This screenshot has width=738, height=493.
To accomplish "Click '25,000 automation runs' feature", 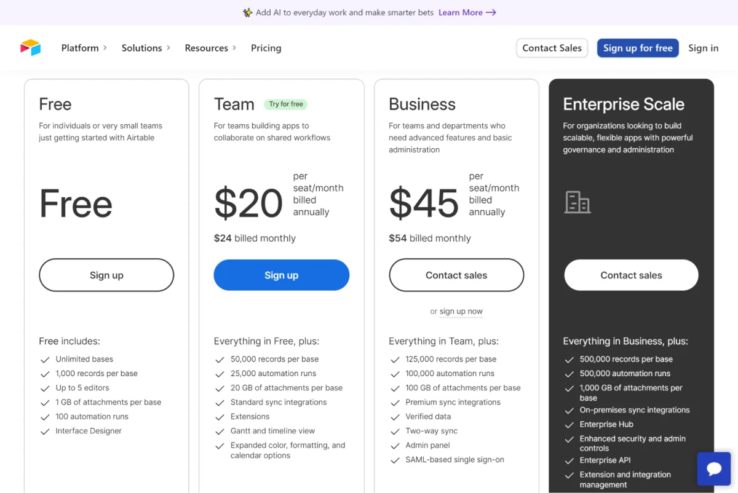I will tap(273, 374).
